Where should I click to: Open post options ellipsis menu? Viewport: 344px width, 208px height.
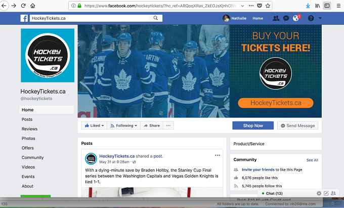[x=218, y=155]
